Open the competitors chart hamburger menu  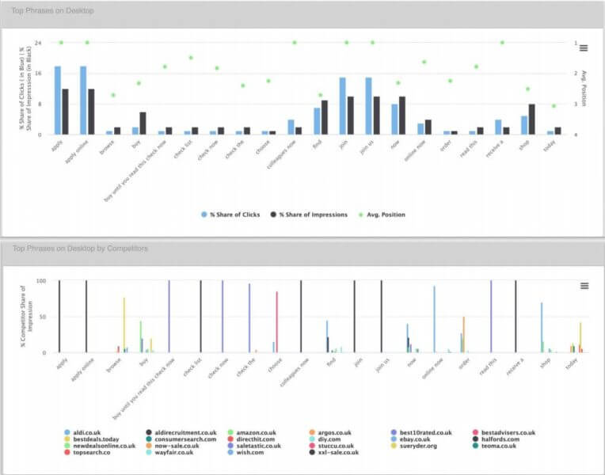584,286
